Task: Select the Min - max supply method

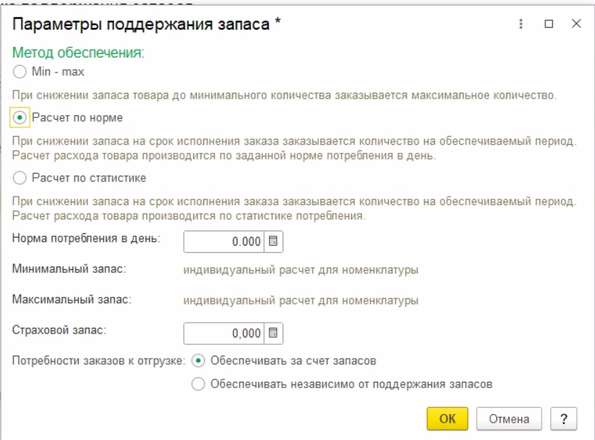Action: click(x=20, y=72)
